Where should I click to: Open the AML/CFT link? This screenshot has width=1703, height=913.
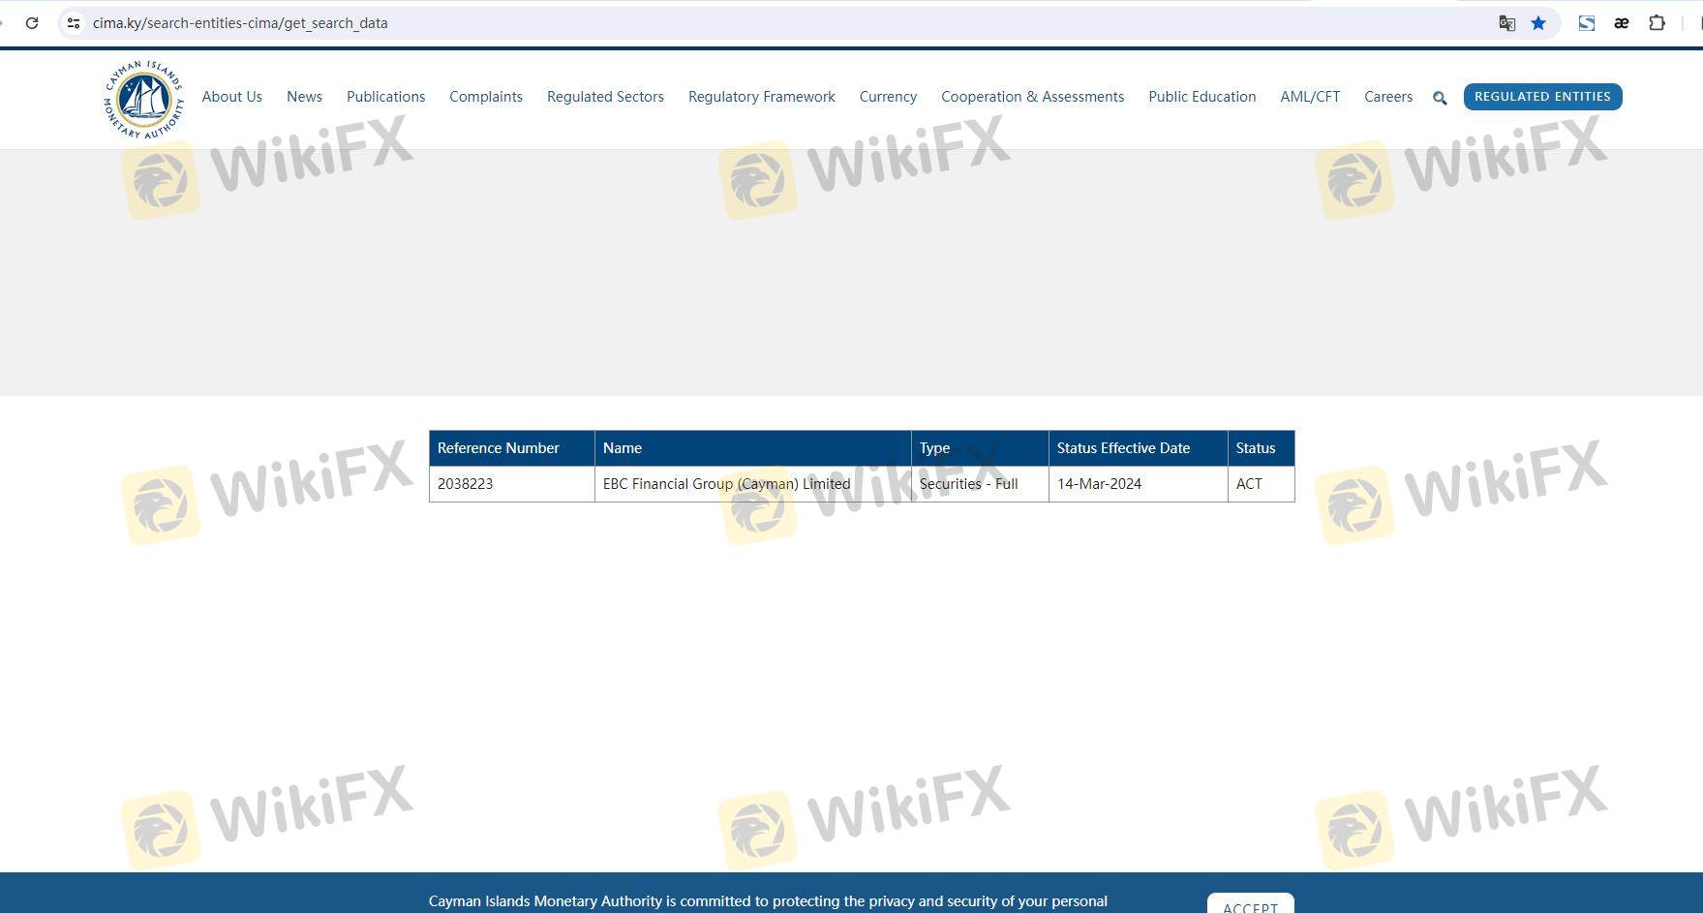coord(1310,97)
